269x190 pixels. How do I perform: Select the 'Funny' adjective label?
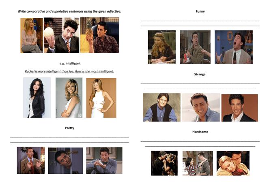(200, 11)
